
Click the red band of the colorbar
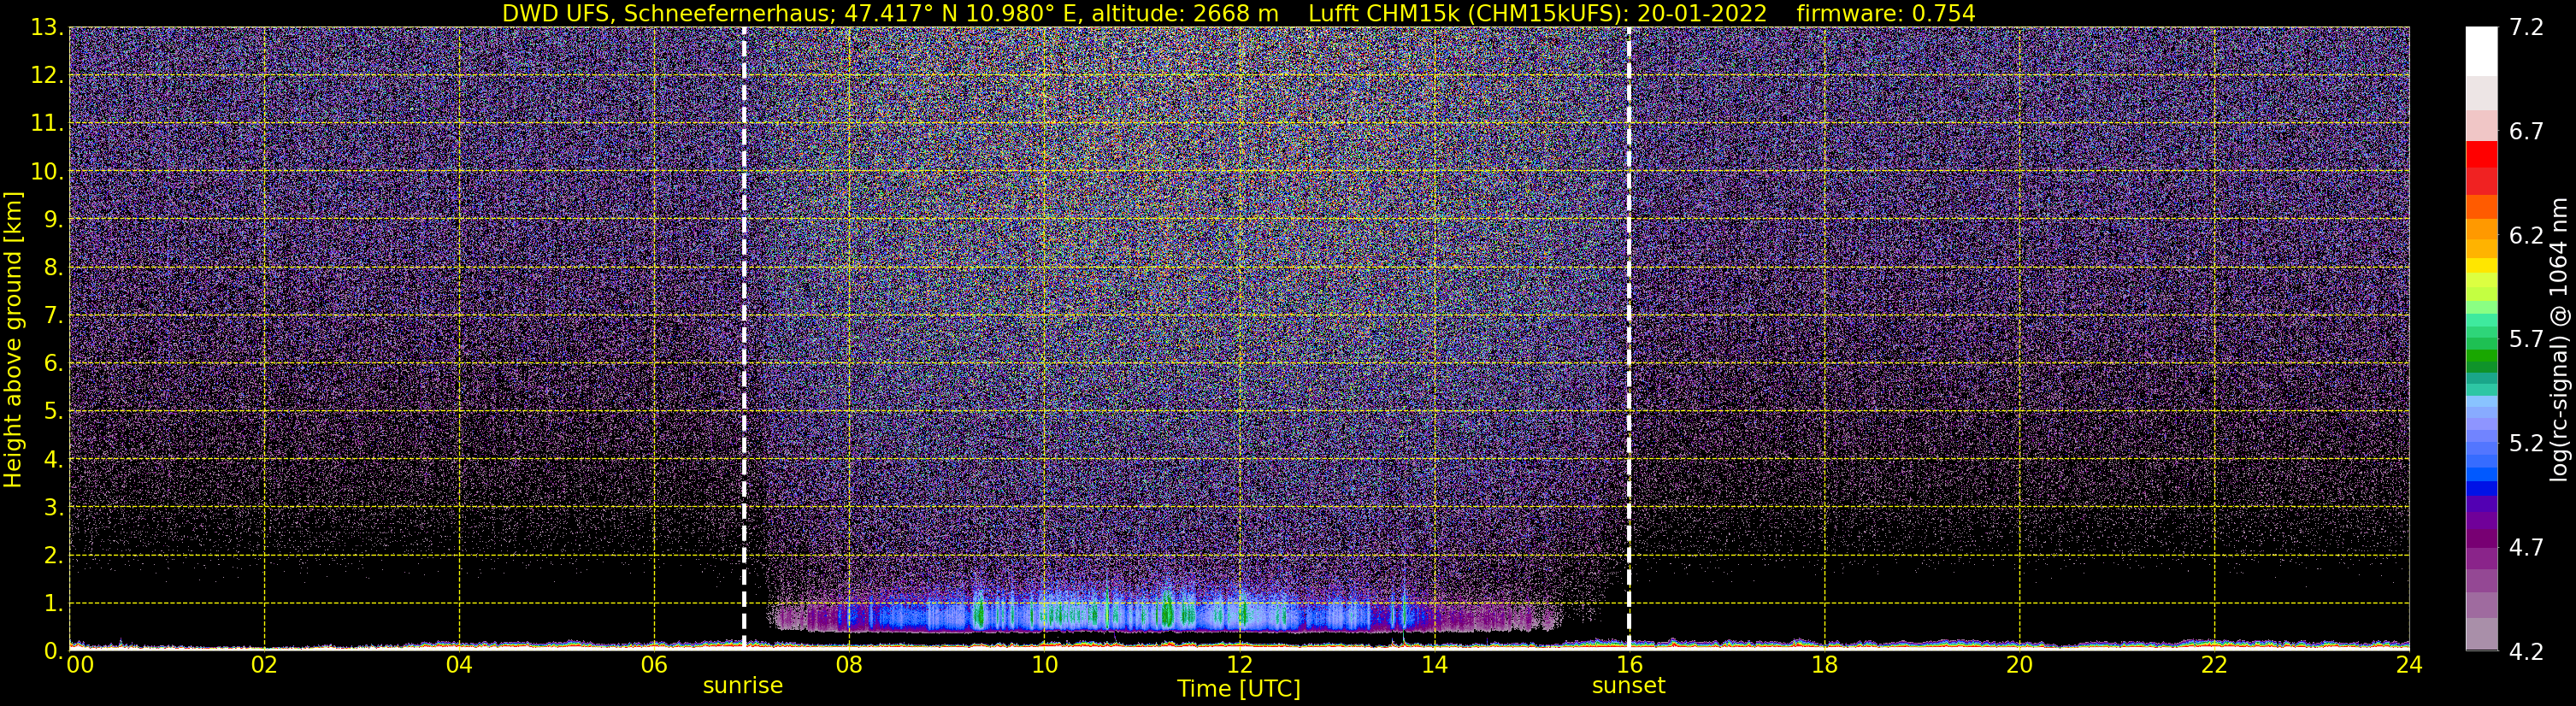[x=2481, y=155]
